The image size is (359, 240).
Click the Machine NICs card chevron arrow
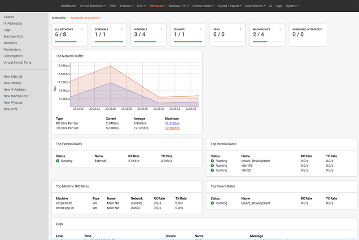point(280,29)
